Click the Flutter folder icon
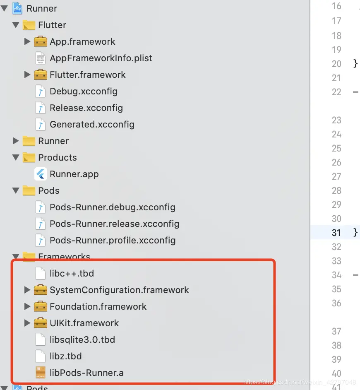This screenshot has height=390, width=360. click(29, 25)
